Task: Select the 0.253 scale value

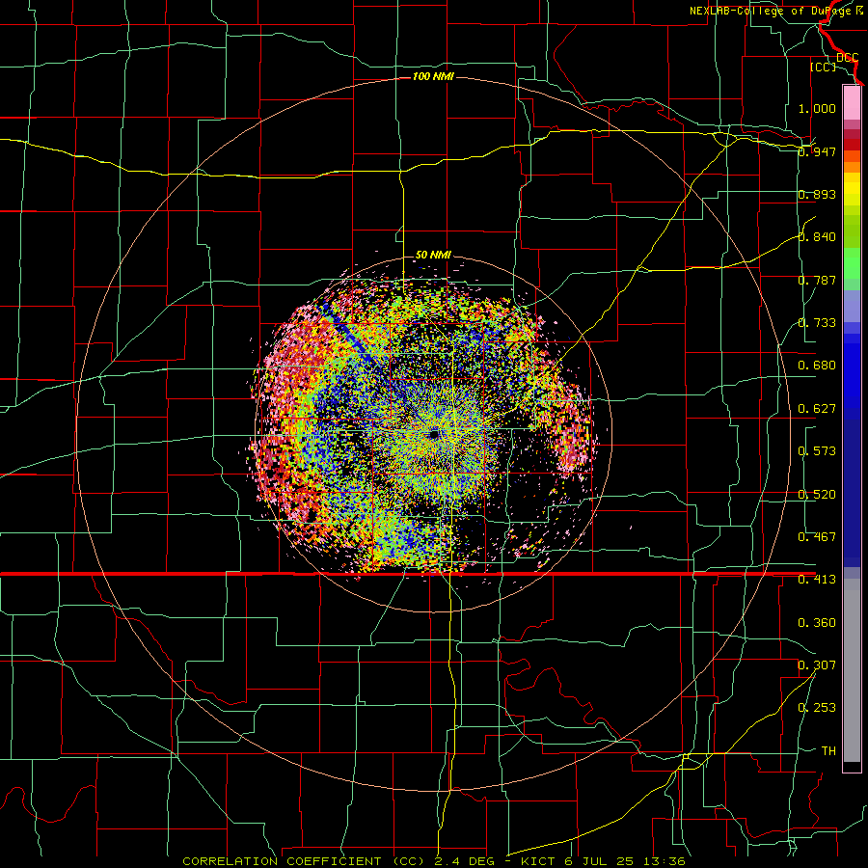Action: [x=817, y=708]
